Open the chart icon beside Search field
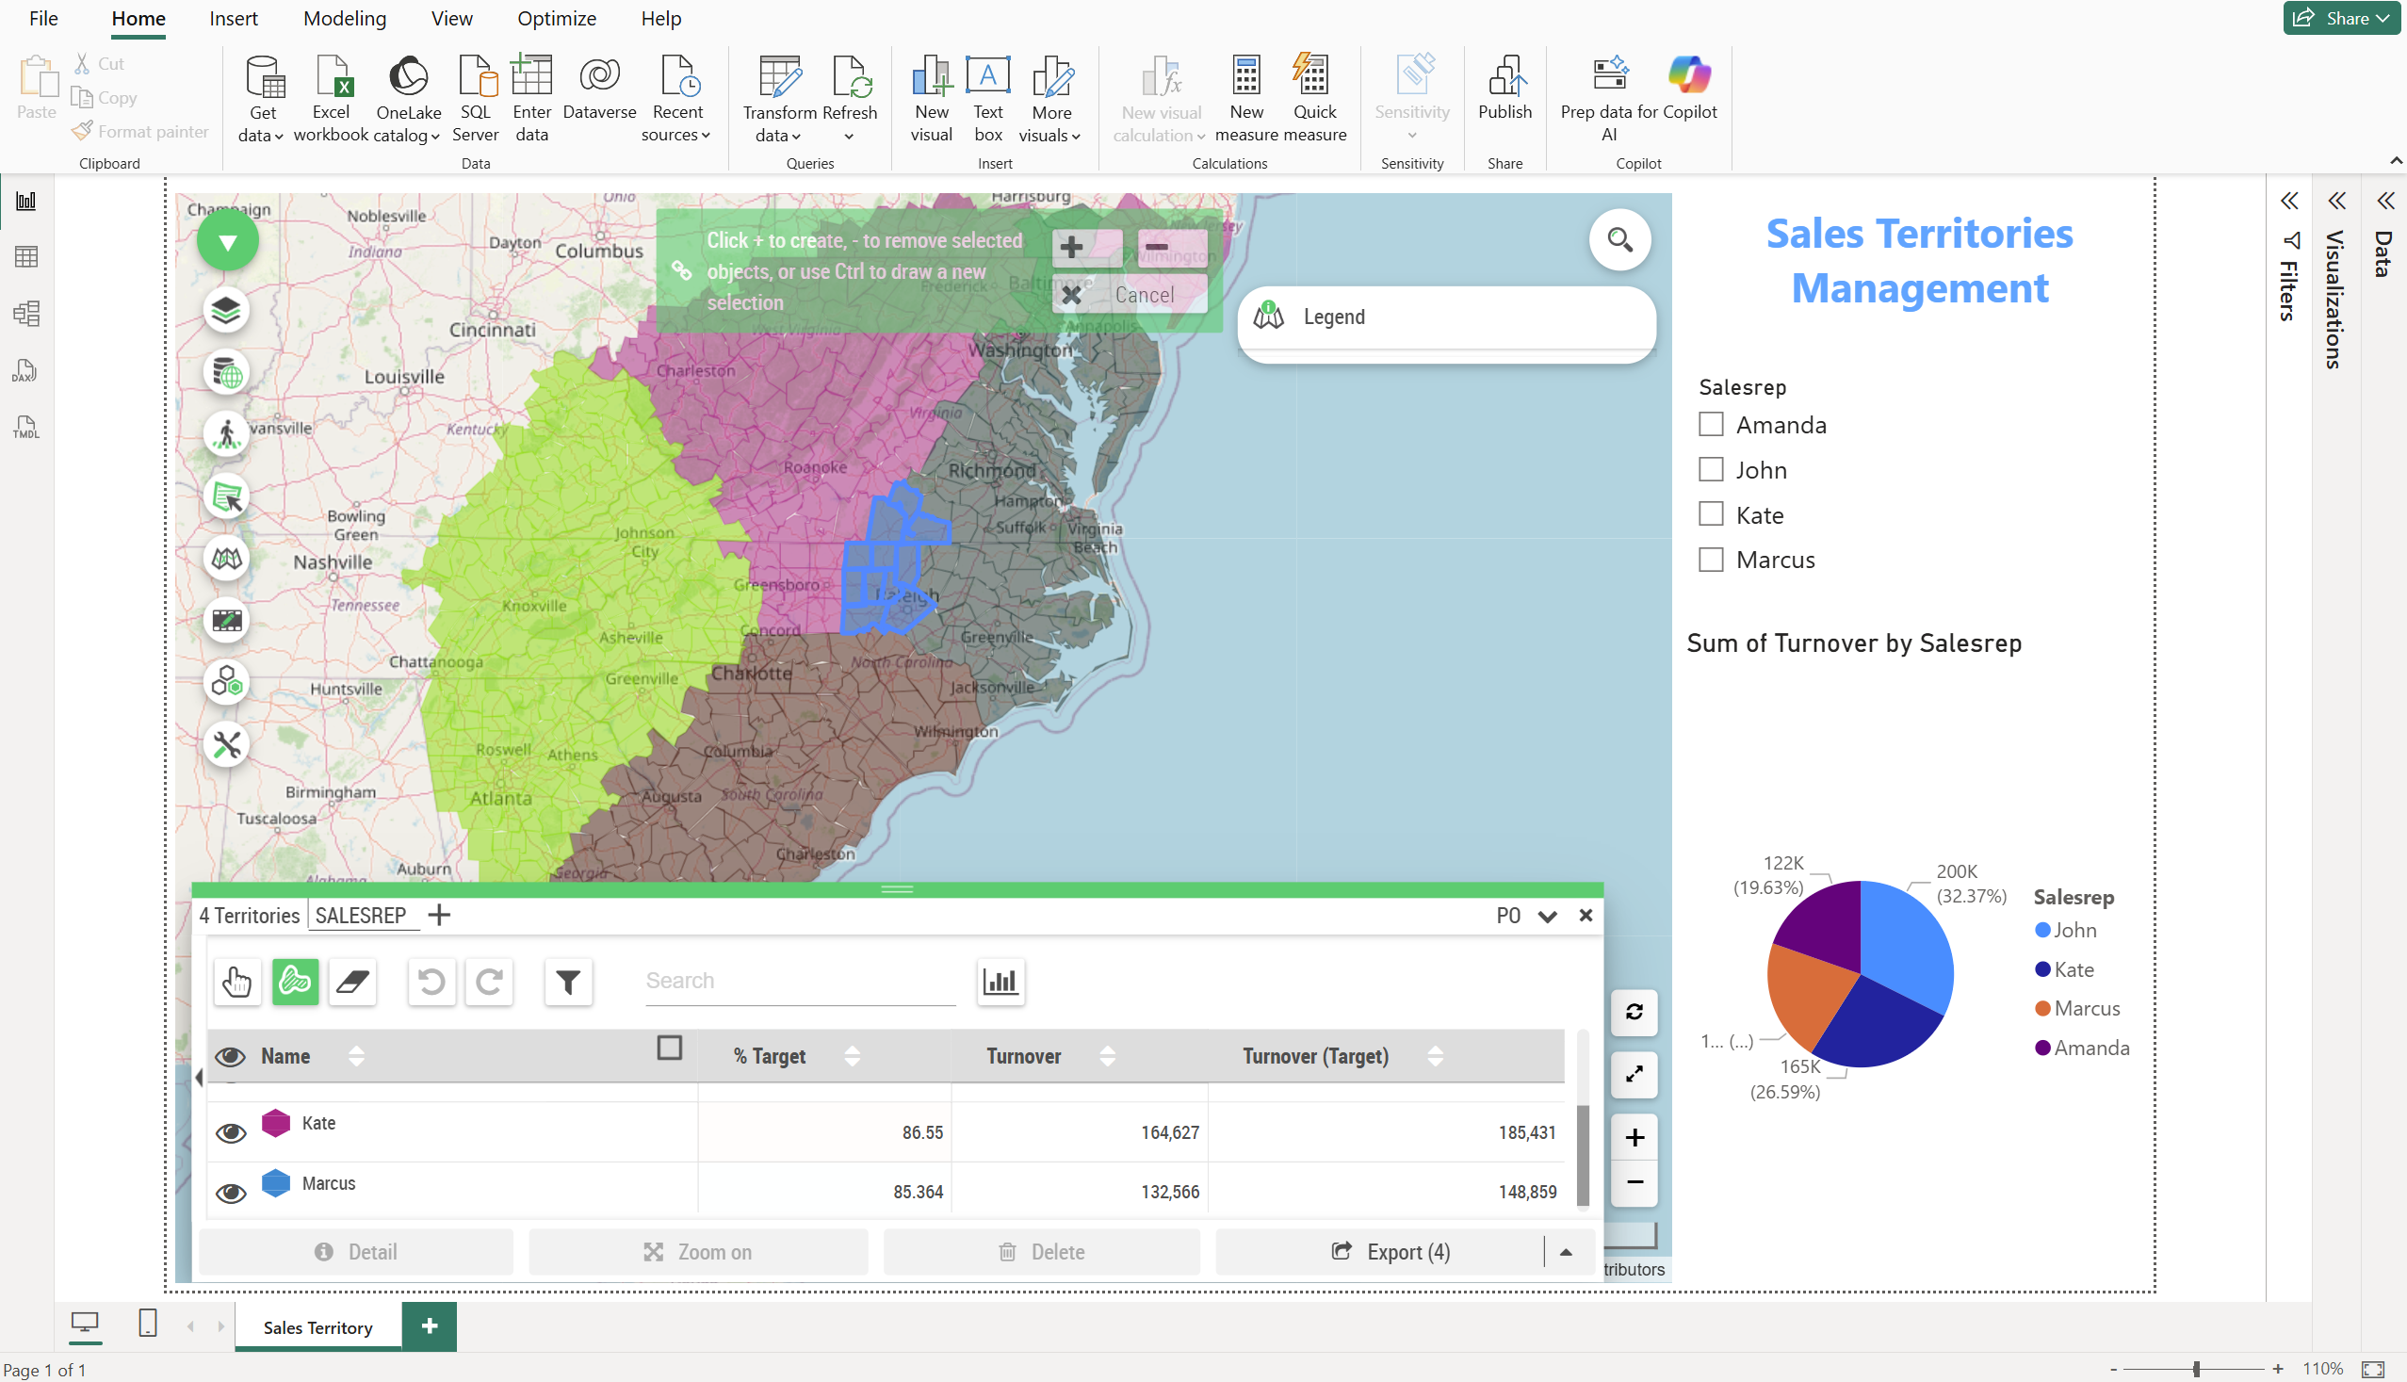This screenshot has height=1382, width=2407. pos(1000,981)
